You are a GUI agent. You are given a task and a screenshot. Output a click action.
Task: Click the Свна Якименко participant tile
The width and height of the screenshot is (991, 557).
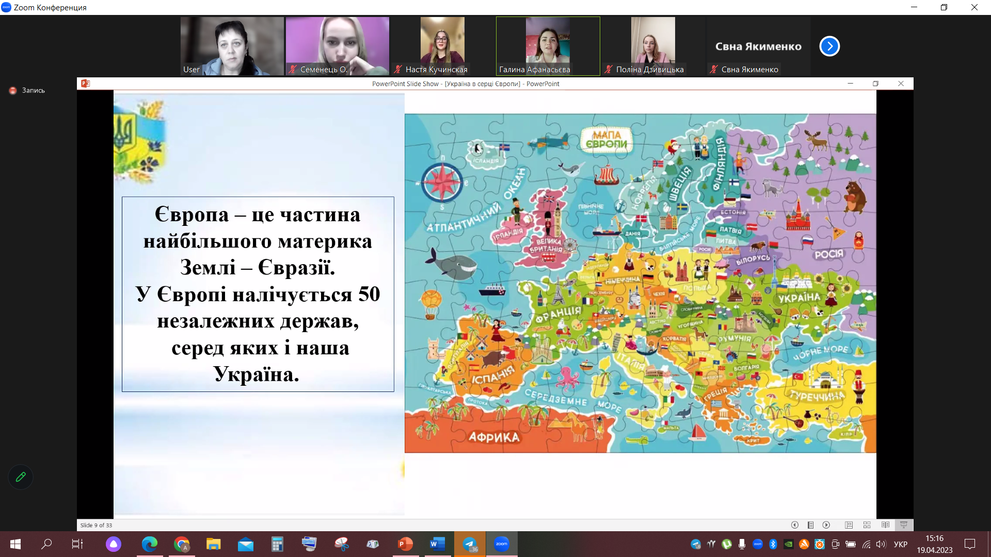[758, 46]
